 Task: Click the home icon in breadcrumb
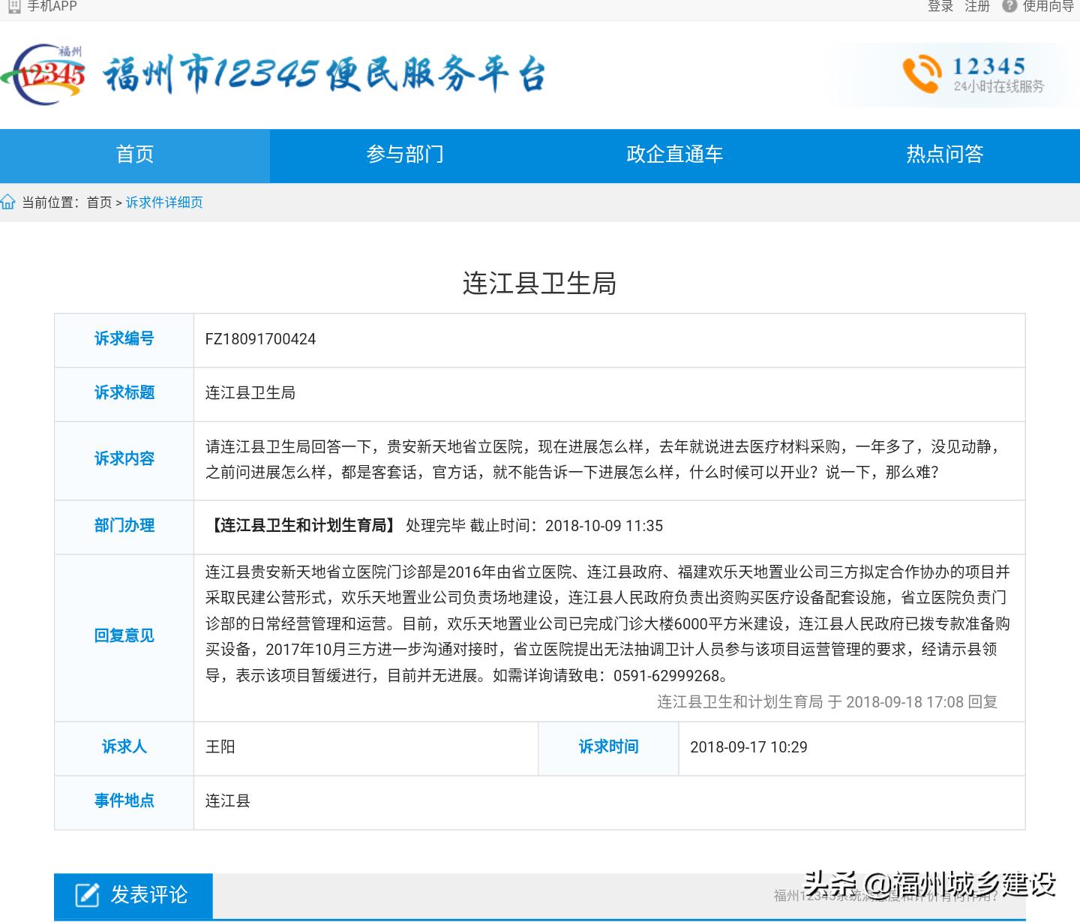tap(8, 202)
